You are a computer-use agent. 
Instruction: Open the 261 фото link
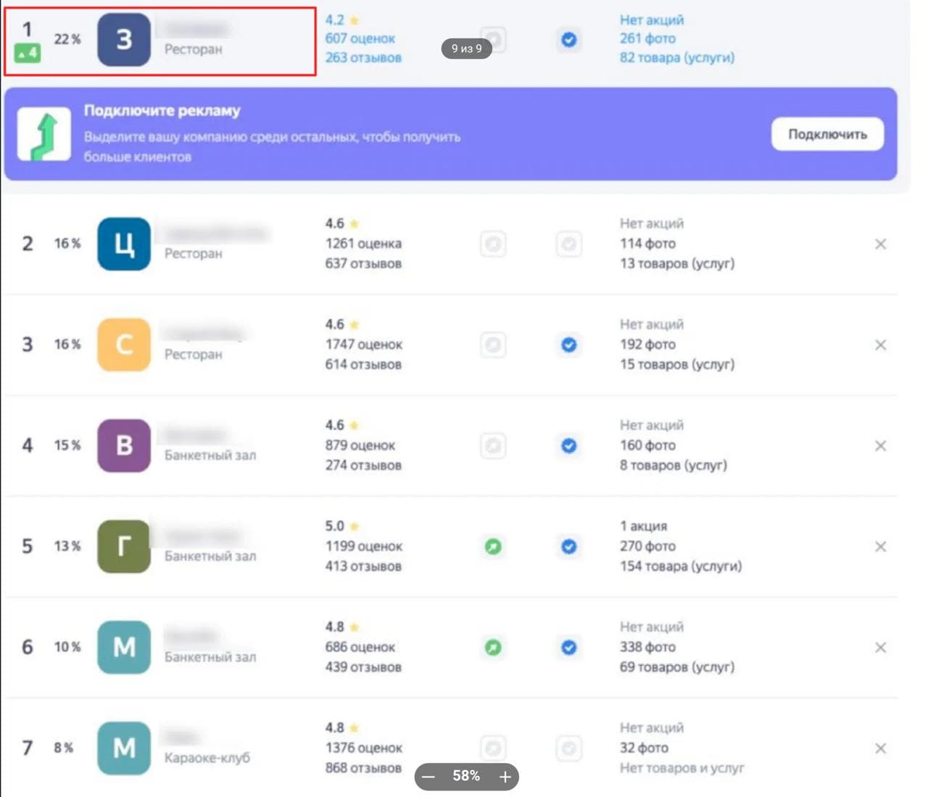(647, 38)
